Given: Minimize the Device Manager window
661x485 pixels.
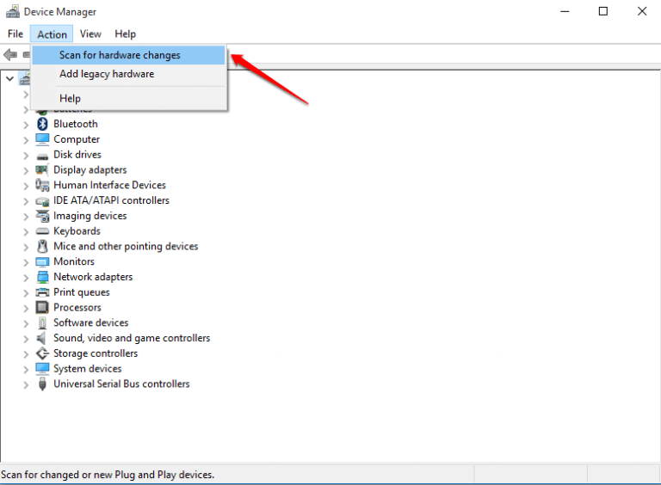Looking at the screenshot, I should click(565, 11).
